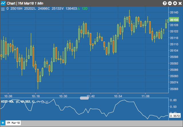Collapse HIST VOL study with up chevron
This screenshot has width=183, height=127.
click(x=39, y=102)
